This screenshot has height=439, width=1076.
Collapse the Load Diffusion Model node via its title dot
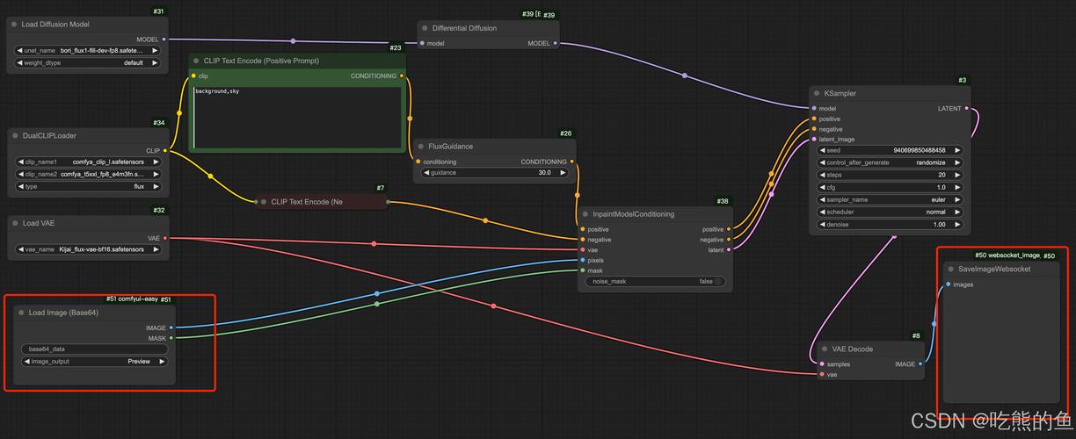(x=14, y=25)
